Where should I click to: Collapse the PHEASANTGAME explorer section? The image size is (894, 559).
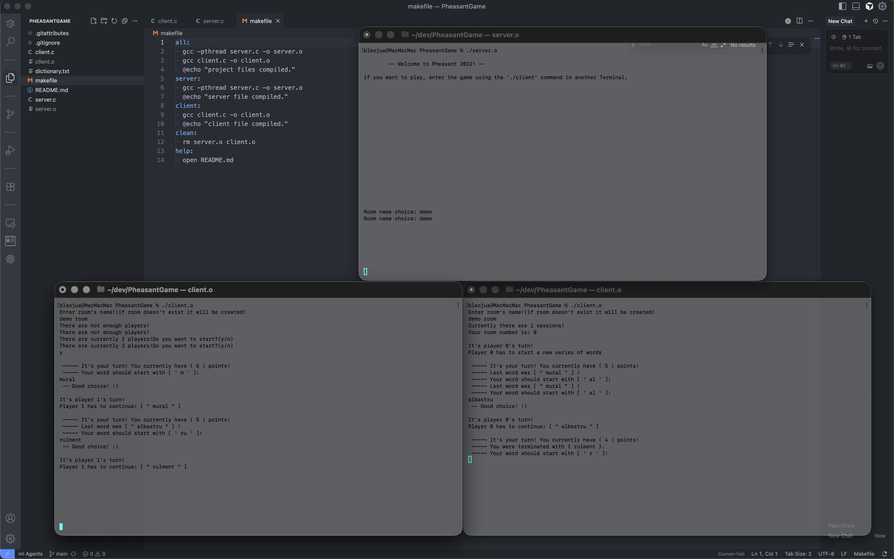click(50, 21)
